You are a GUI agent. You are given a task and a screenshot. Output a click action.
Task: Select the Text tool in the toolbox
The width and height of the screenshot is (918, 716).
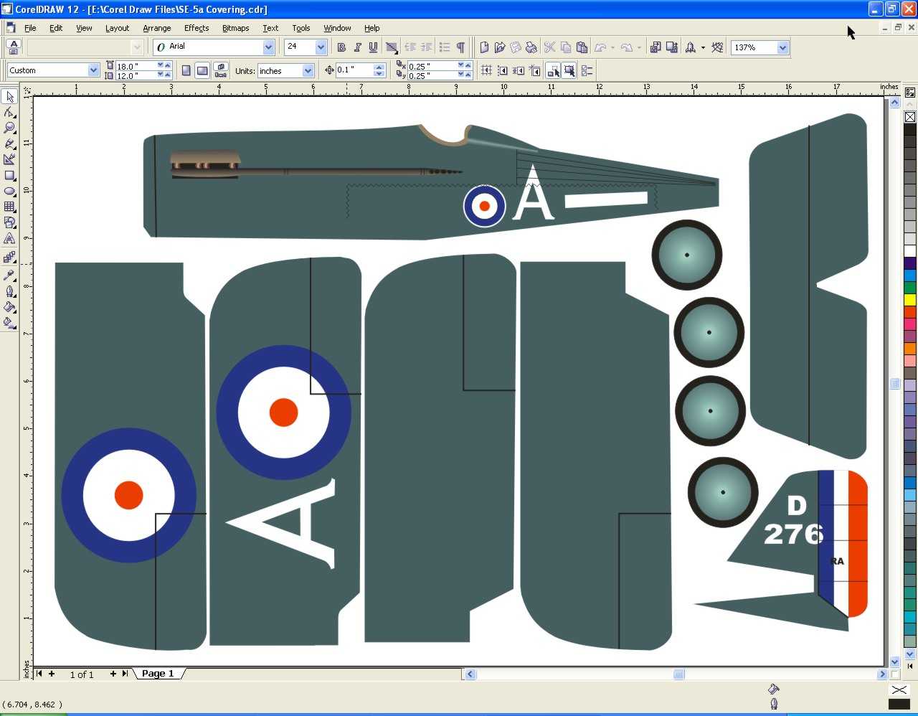(x=9, y=238)
